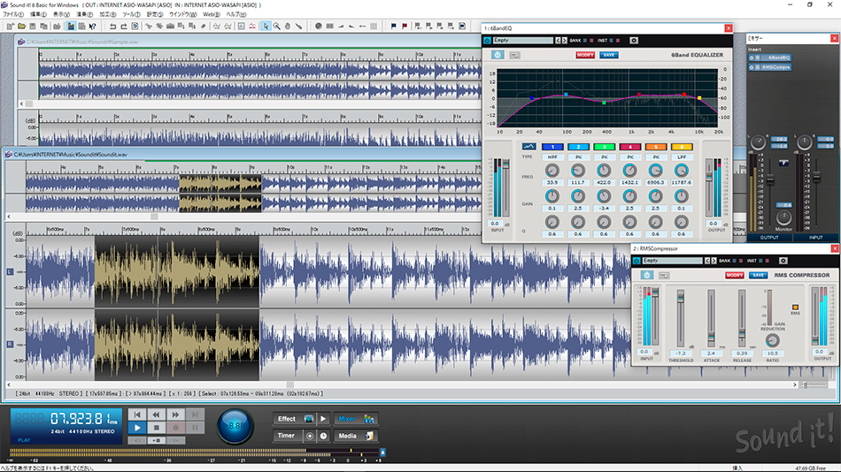Image resolution: width=841 pixels, height=472 pixels.
Task: Click MODIFY in the RMS Compressor
Action: click(x=734, y=275)
